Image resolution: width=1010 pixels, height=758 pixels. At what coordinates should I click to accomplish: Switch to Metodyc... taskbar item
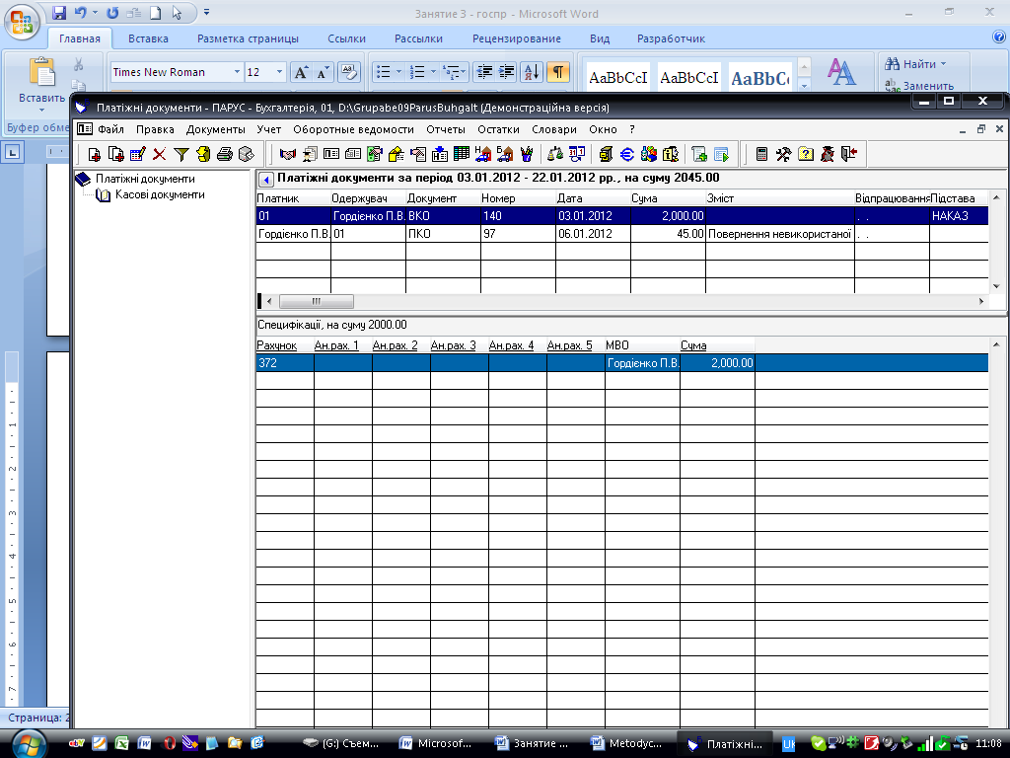click(x=626, y=743)
